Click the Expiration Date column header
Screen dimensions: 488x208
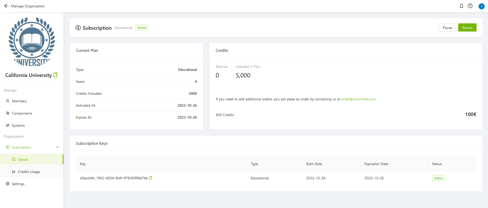pos(376,164)
